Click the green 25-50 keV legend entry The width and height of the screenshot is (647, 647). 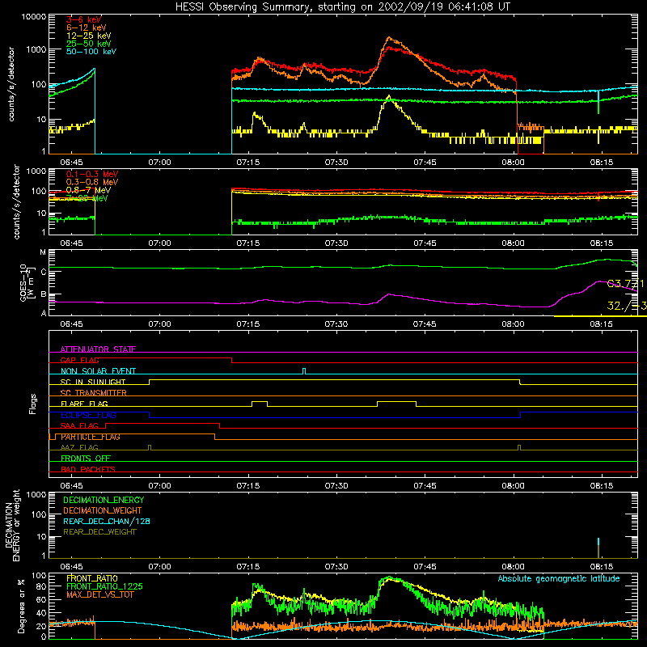point(89,44)
